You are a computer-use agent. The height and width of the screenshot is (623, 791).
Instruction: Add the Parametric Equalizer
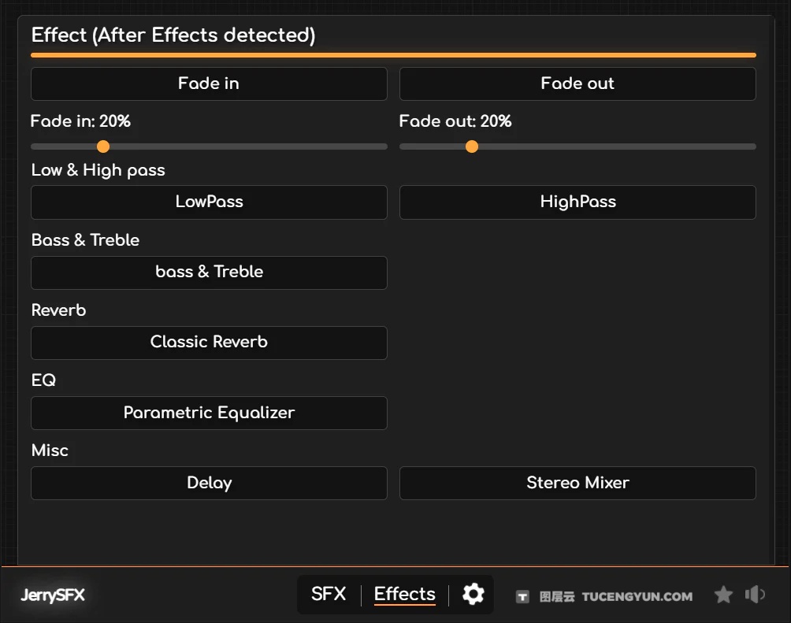[209, 413]
